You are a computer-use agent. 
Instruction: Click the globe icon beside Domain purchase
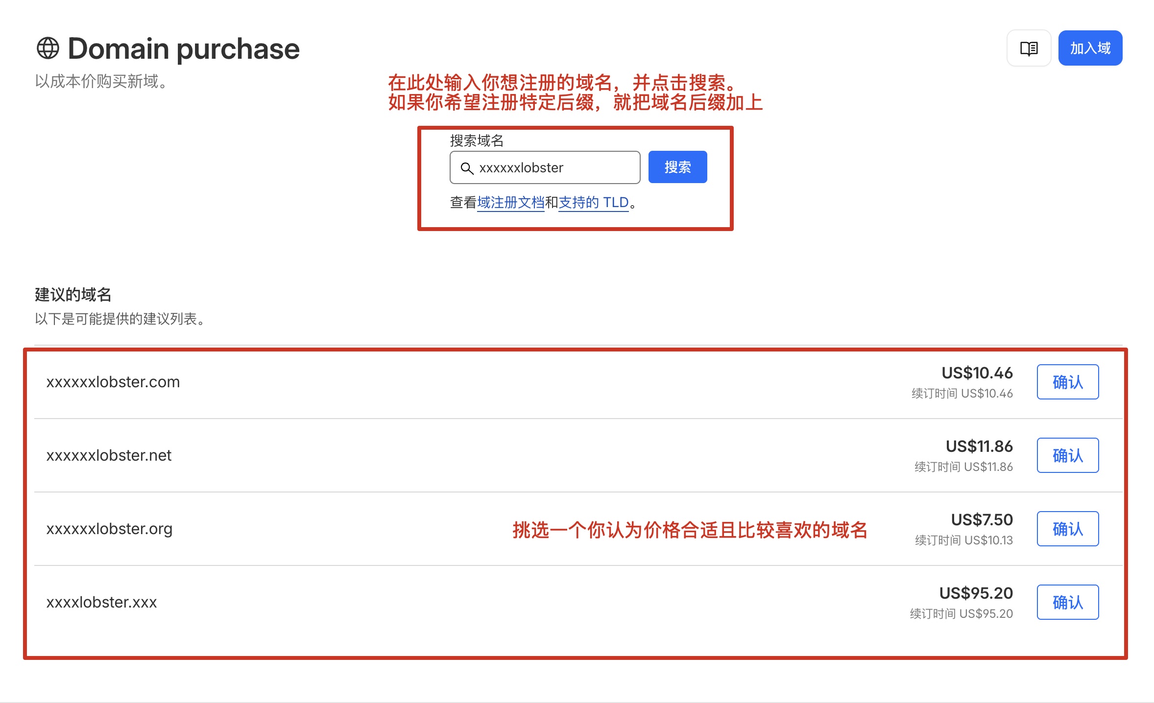coord(49,47)
